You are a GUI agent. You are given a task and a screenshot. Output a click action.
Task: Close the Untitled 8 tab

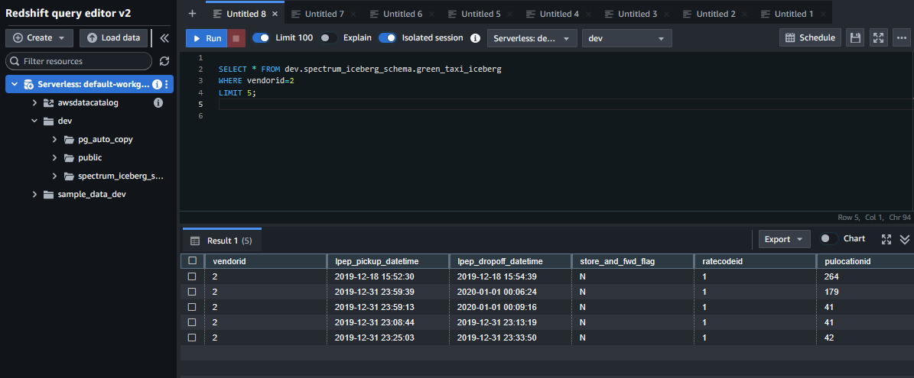[275, 14]
